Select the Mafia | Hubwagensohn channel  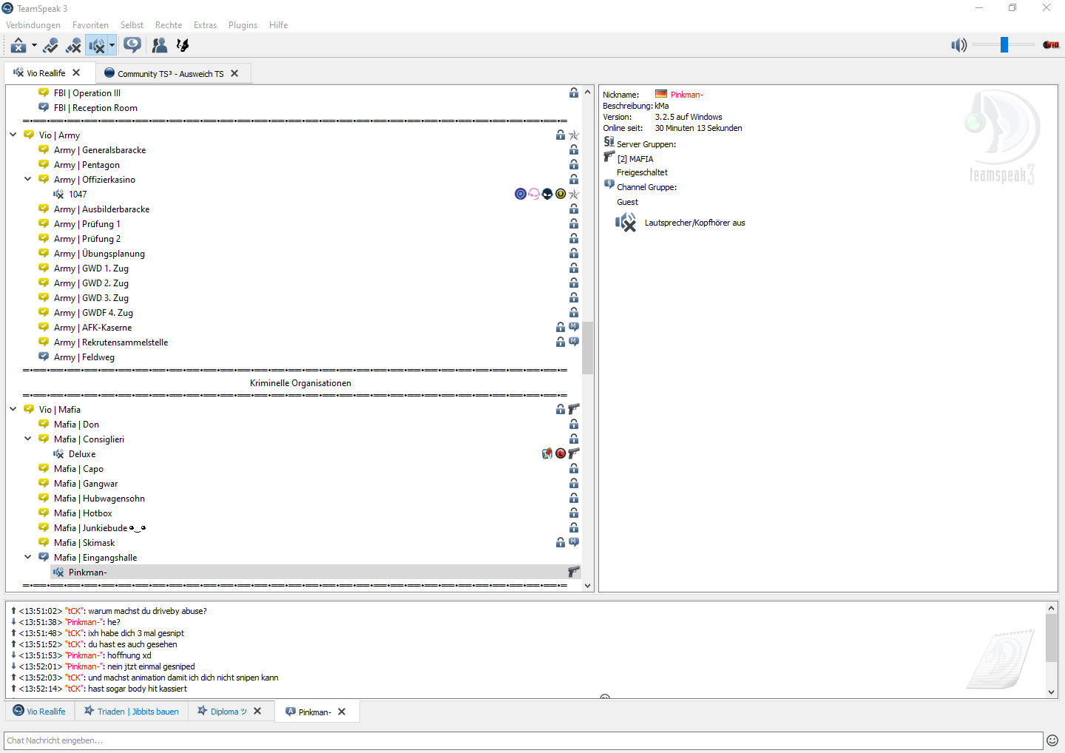pos(99,499)
